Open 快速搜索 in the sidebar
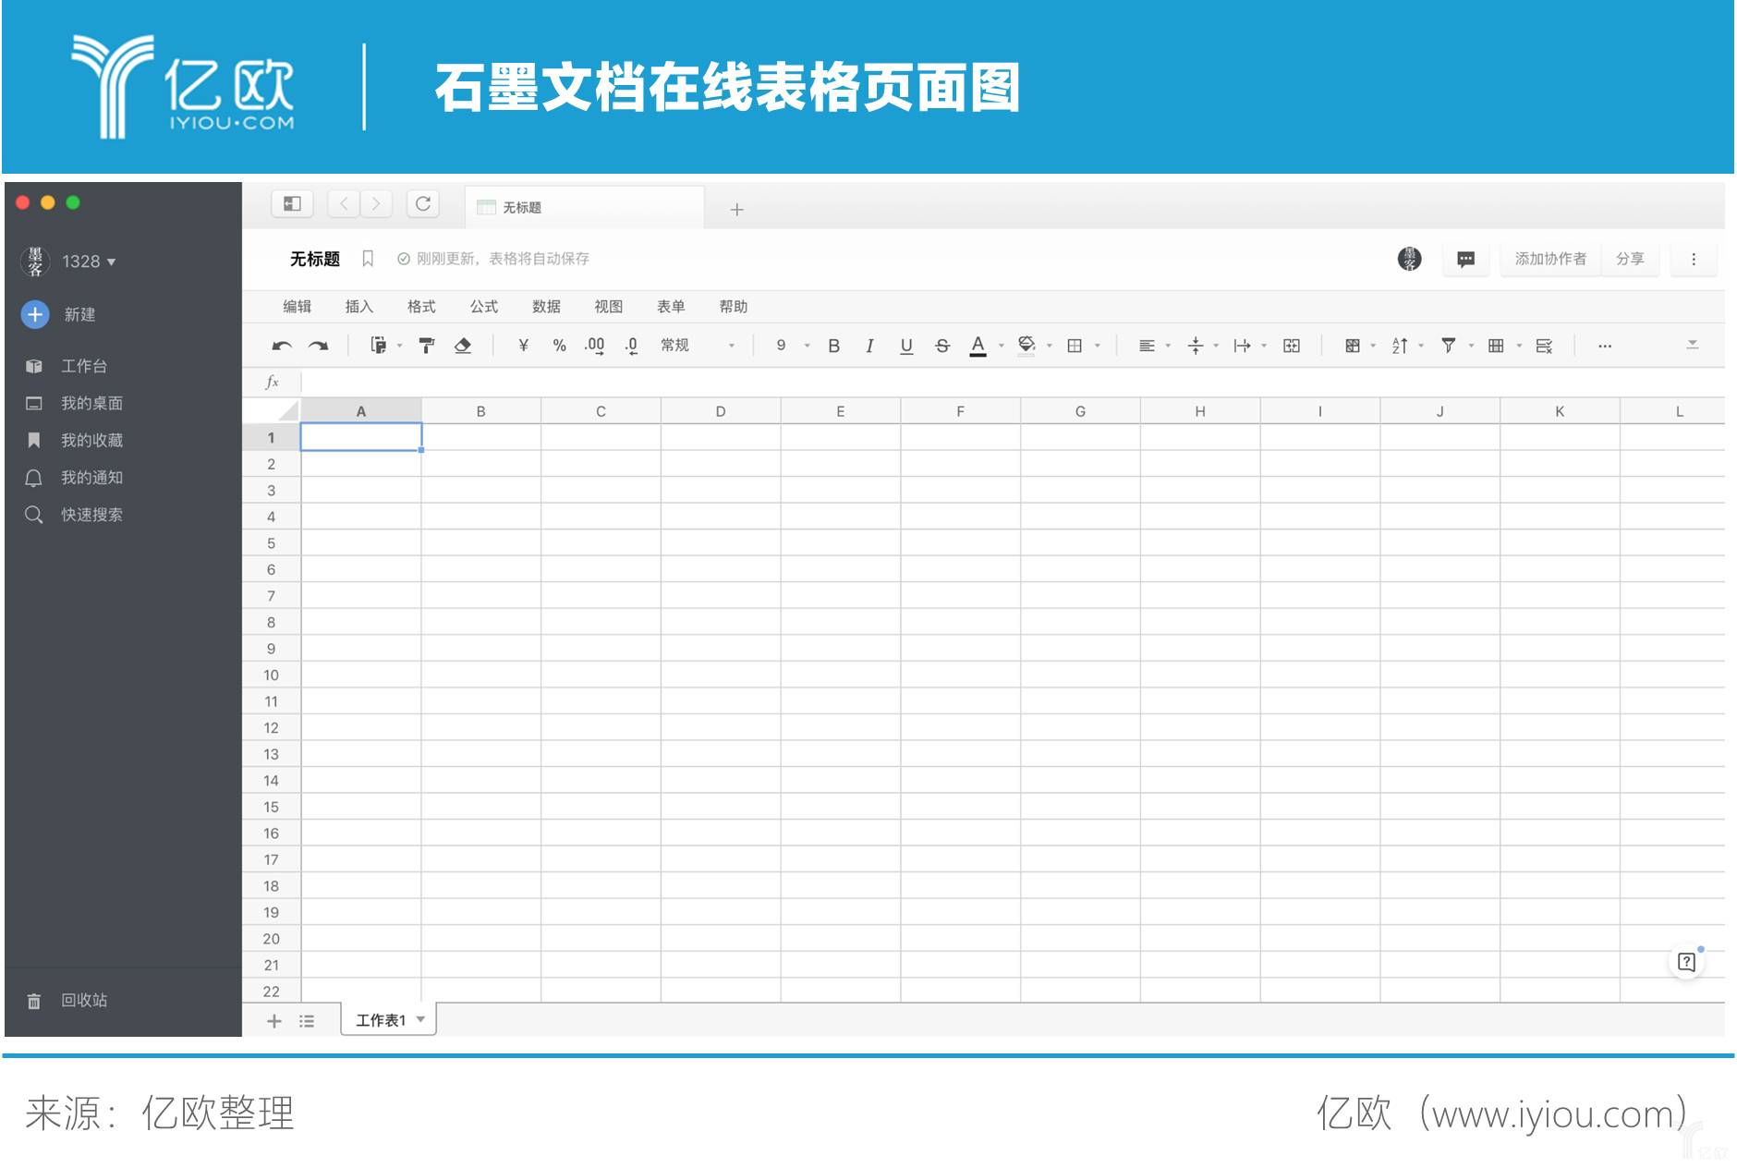Screen dimensions: 1737x1168 [74, 515]
